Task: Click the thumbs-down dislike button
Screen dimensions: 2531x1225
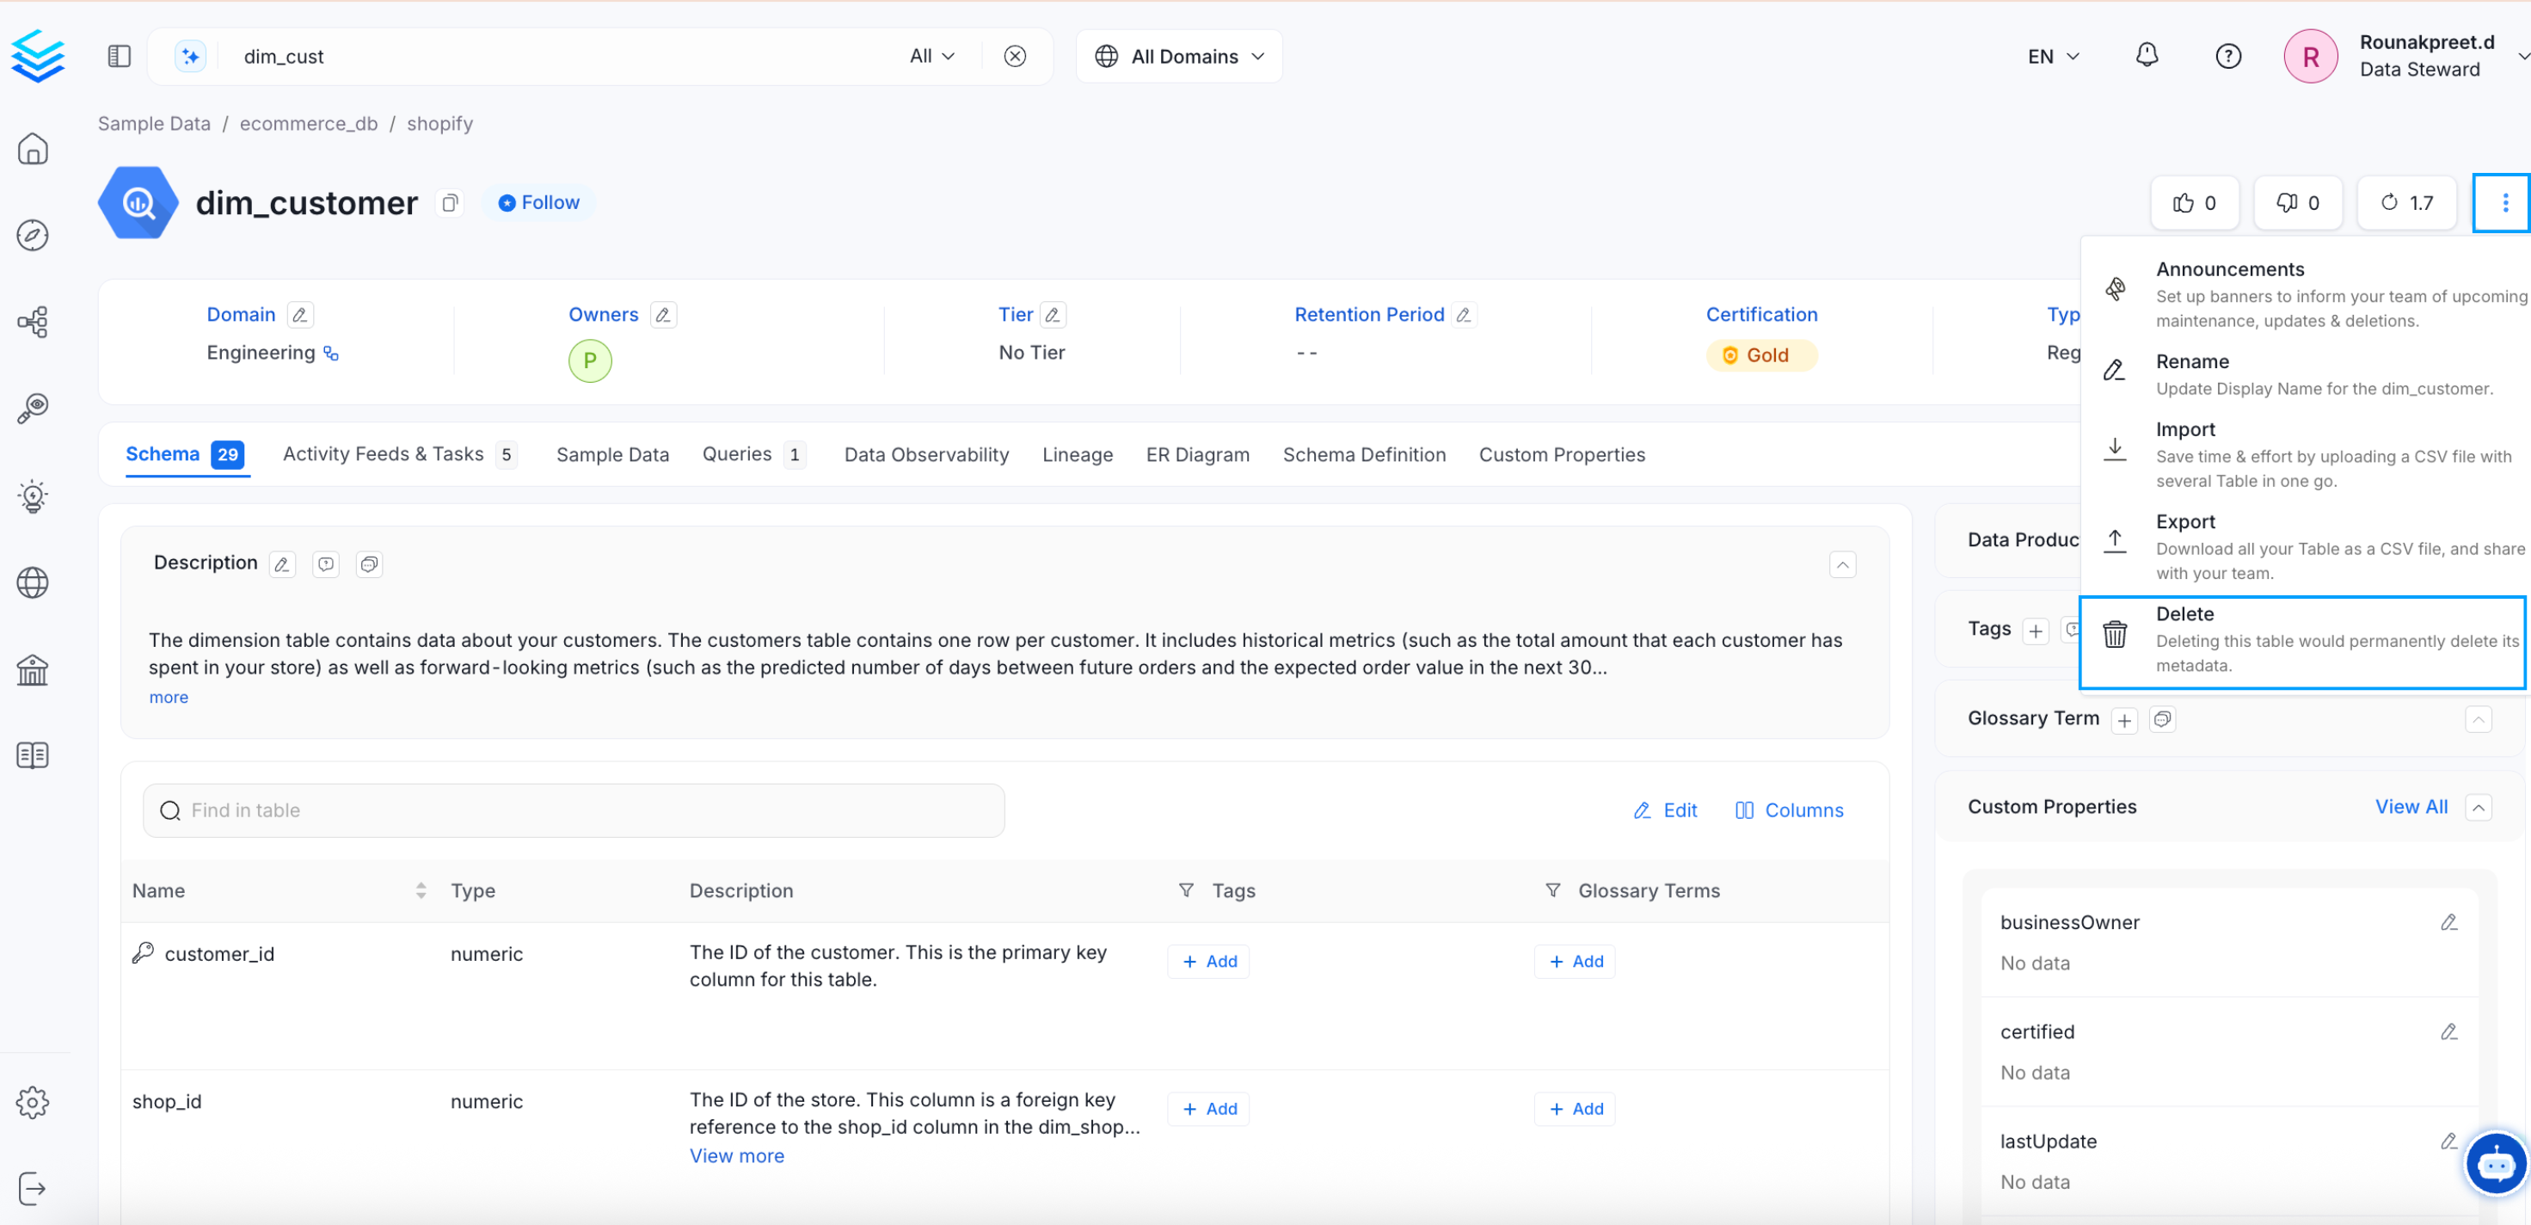Action: click(x=2297, y=202)
